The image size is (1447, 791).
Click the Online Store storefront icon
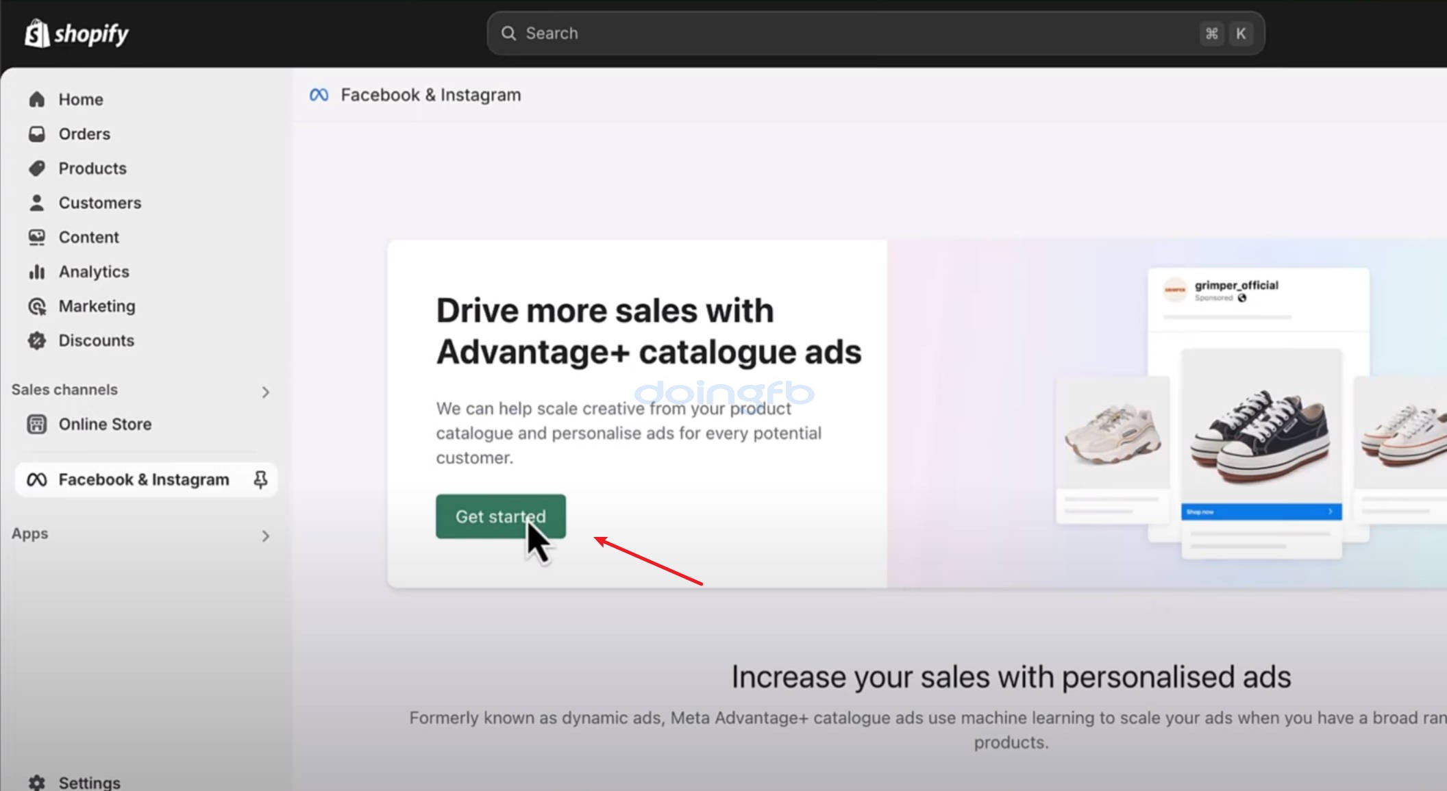37,425
